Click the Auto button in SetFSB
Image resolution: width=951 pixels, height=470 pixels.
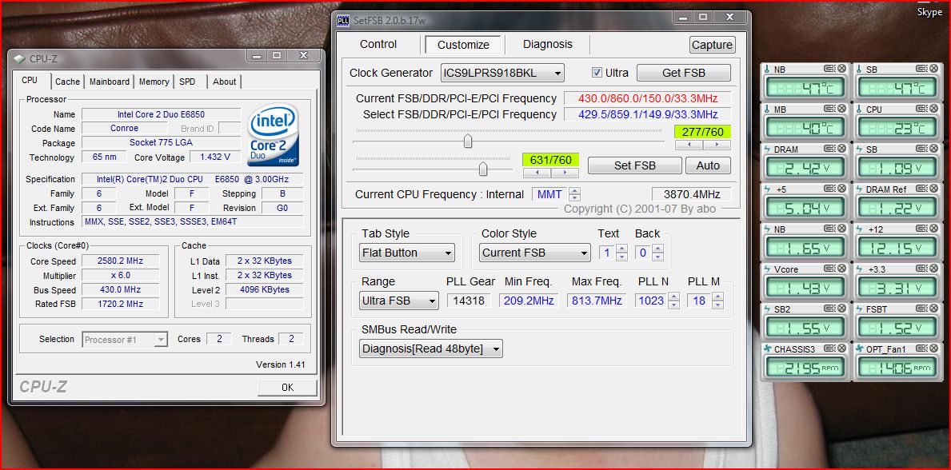click(x=708, y=165)
